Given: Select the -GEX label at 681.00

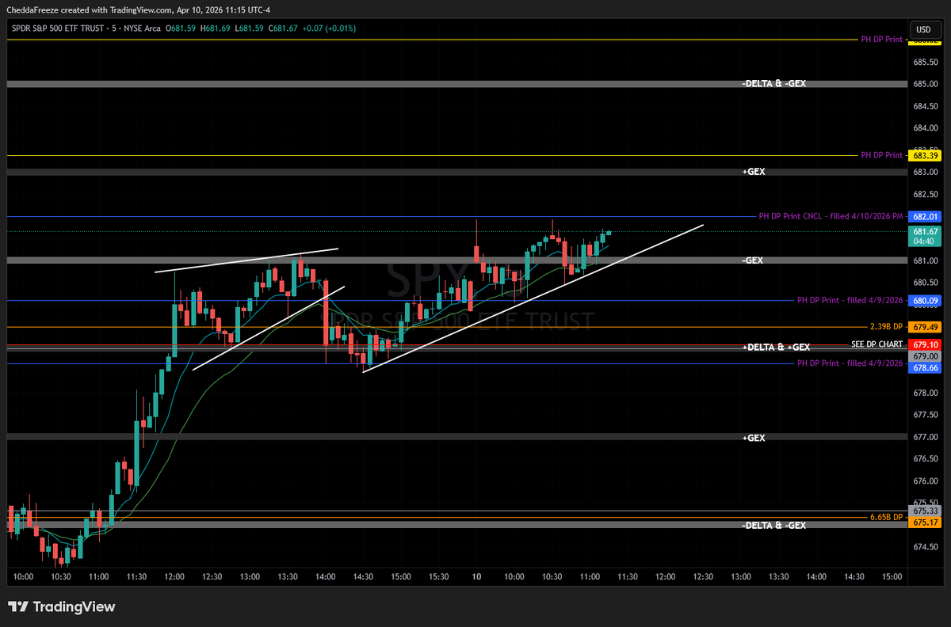Looking at the screenshot, I should [x=753, y=260].
